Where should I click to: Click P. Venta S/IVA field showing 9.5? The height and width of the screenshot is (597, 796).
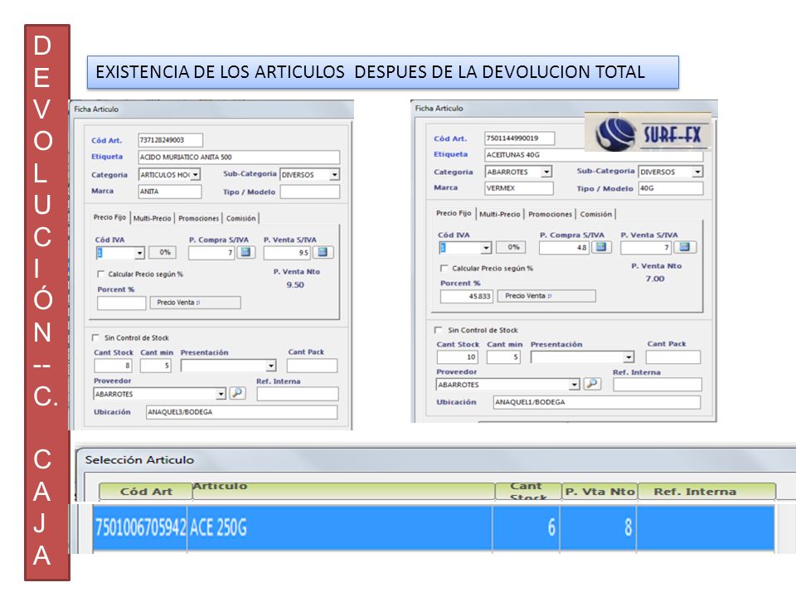(287, 252)
